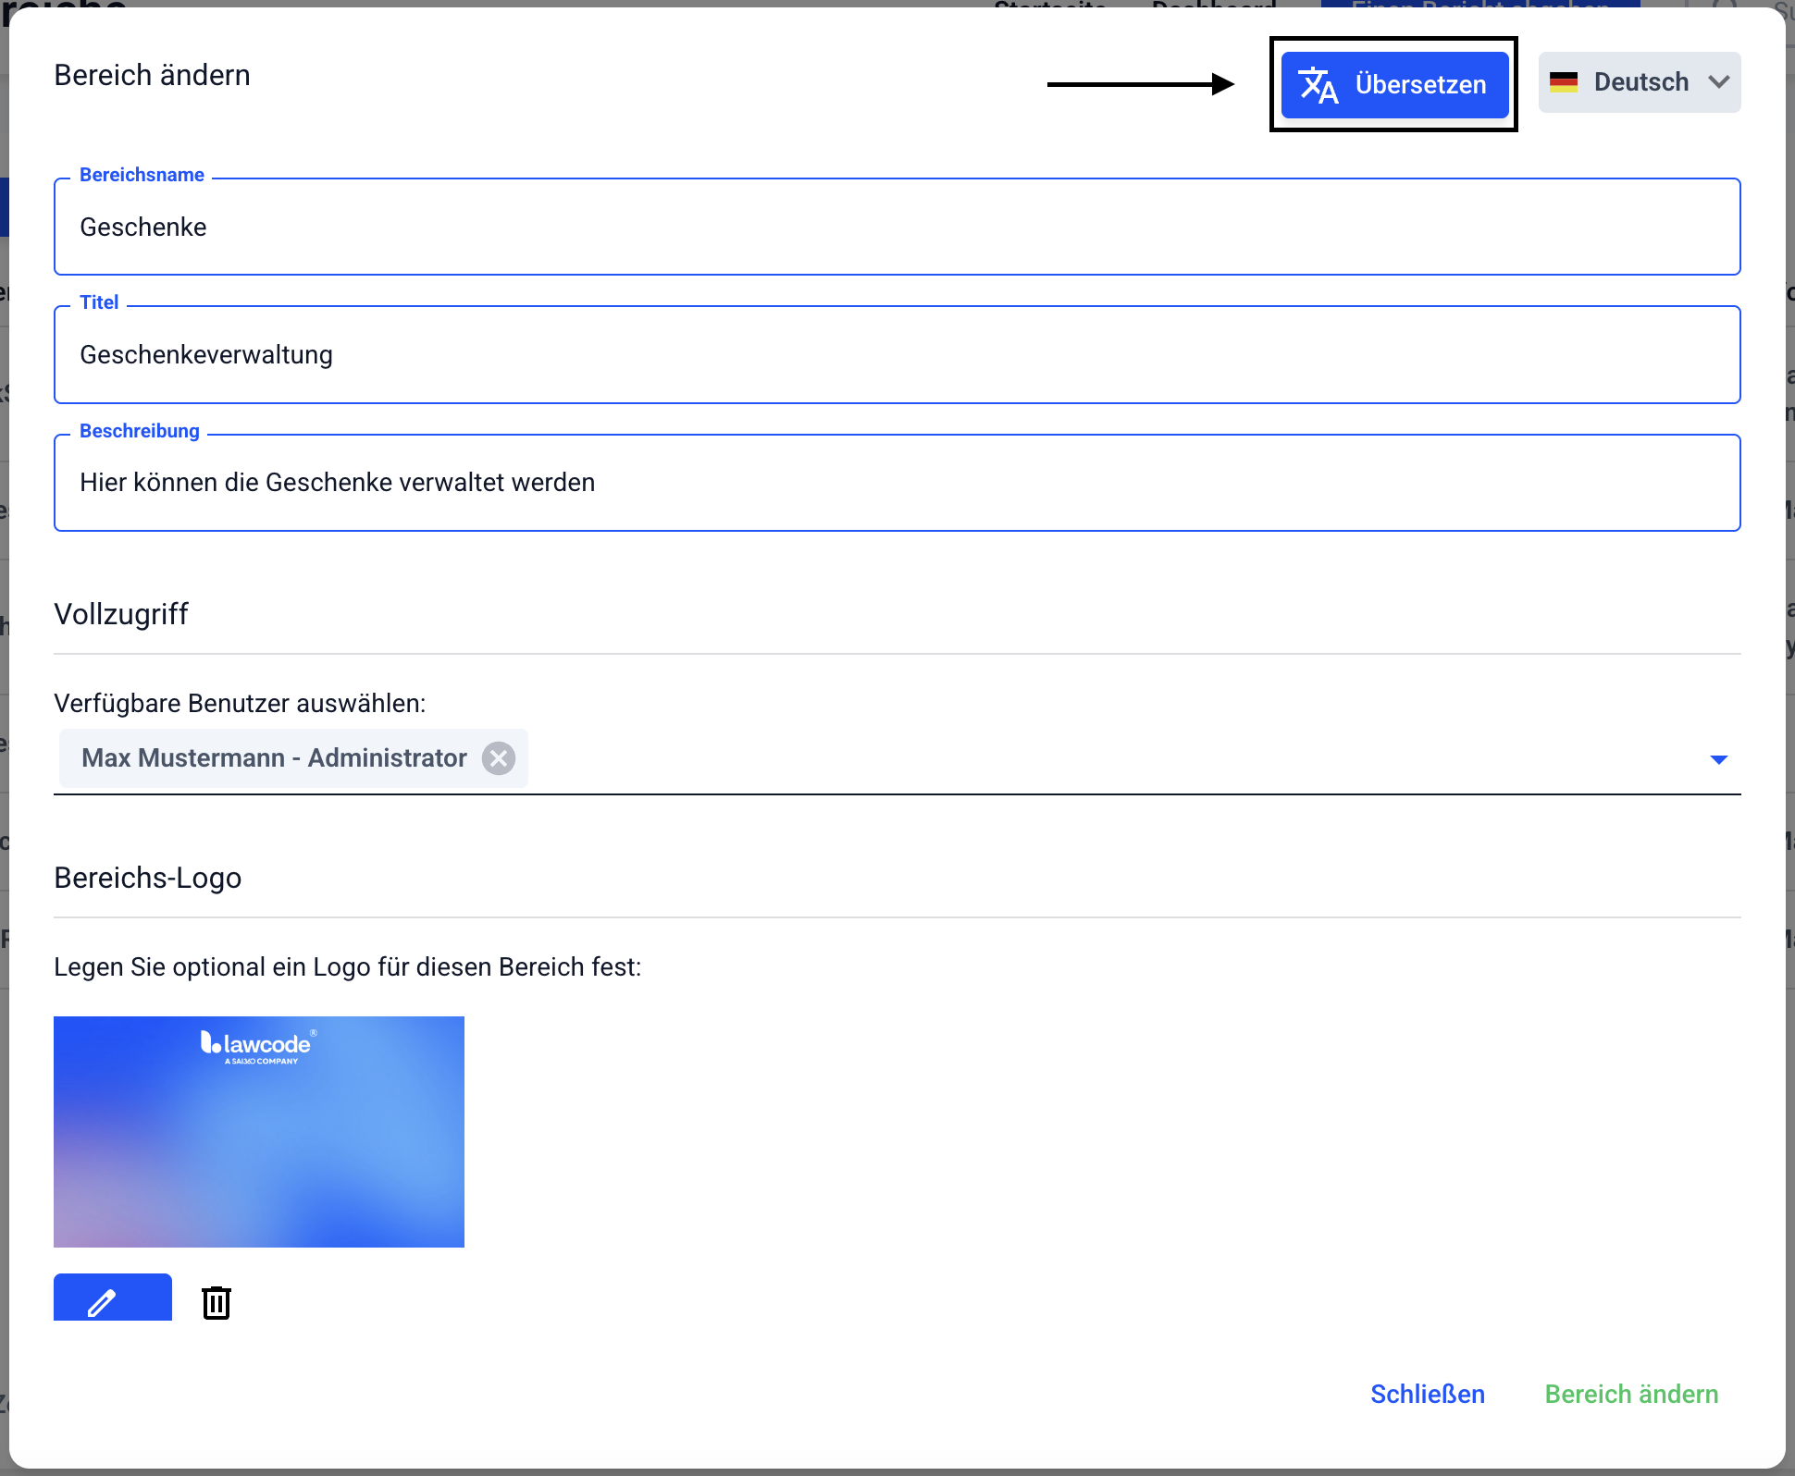This screenshot has height=1476, width=1795.
Task: Click the Beschreibung field label
Action: tap(140, 431)
